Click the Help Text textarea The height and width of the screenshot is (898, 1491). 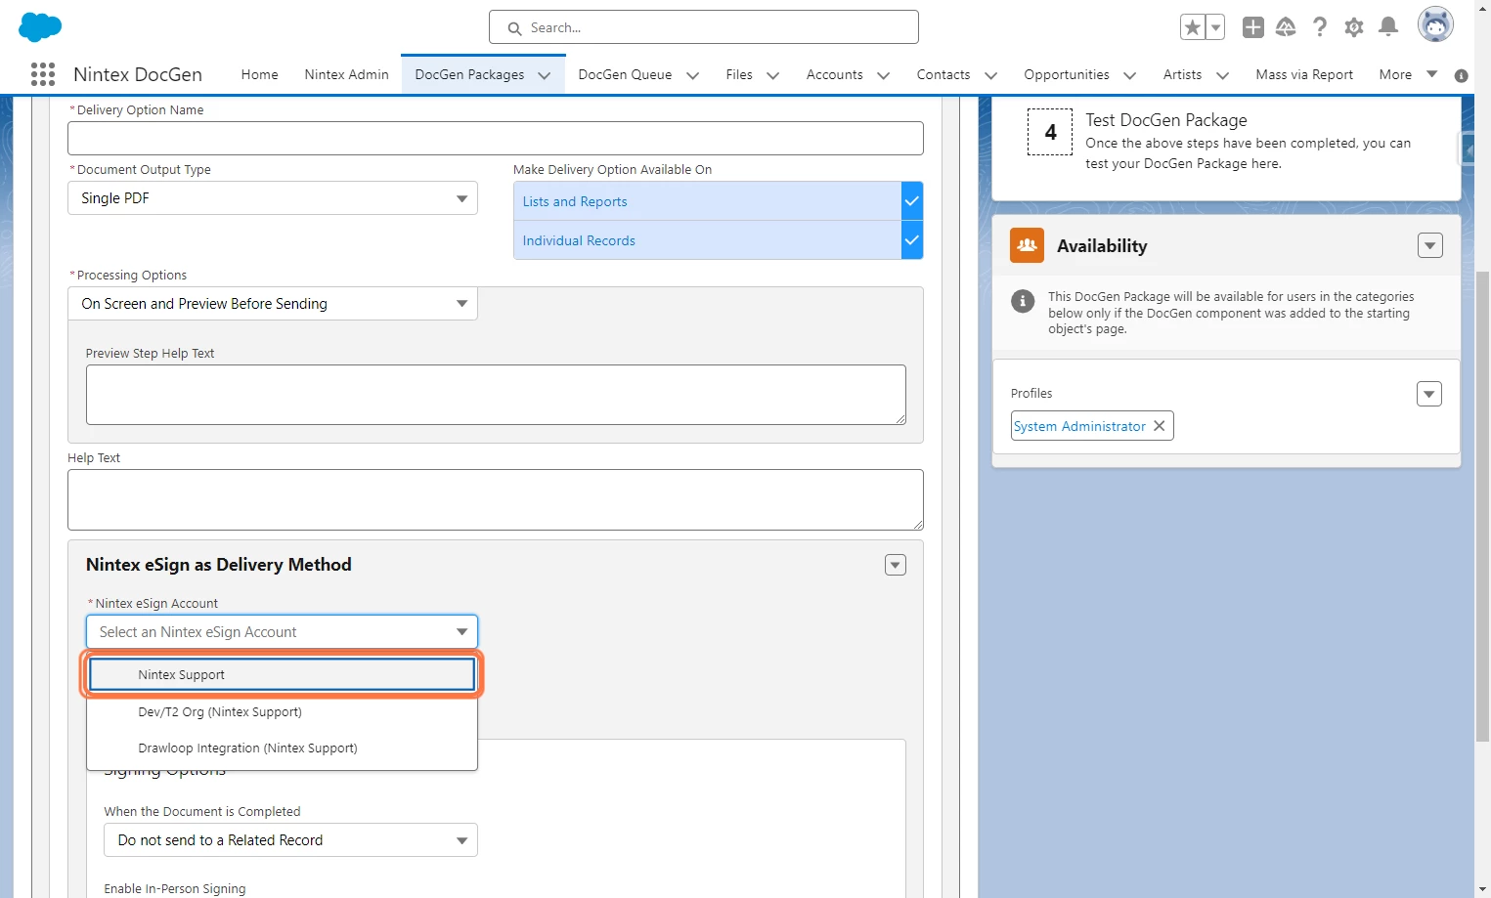point(496,500)
